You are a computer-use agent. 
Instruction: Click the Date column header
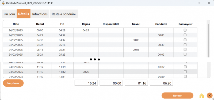(16, 24)
